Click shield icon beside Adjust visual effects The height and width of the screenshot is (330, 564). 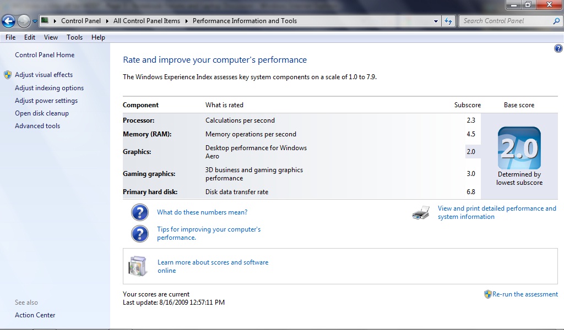(8, 75)
